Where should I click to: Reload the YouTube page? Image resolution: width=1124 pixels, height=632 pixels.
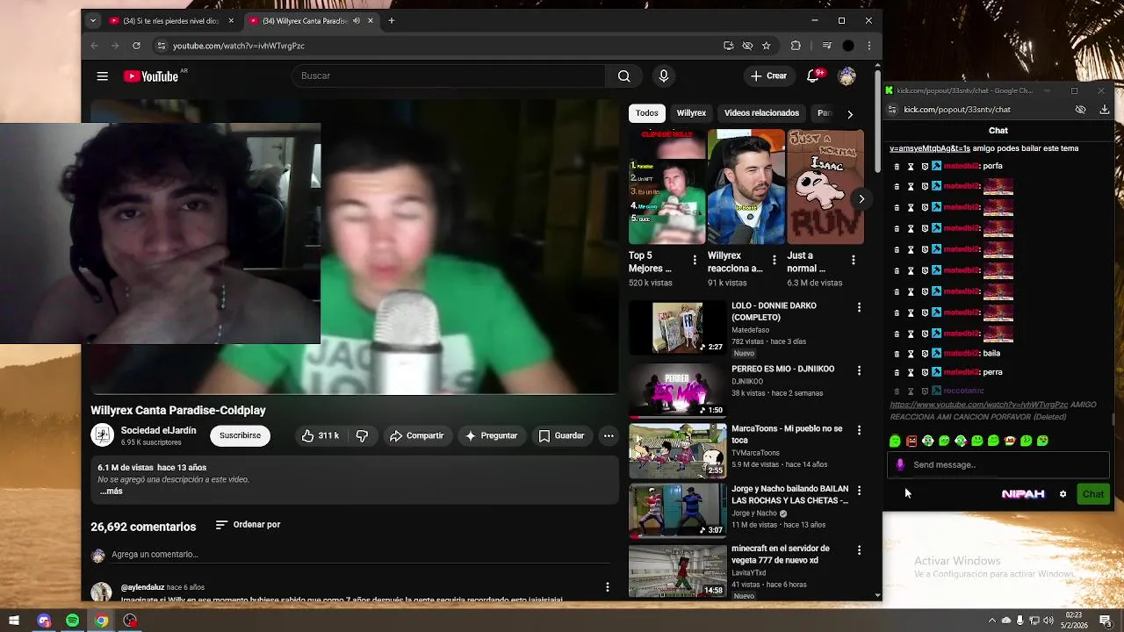tap(136, 46)
